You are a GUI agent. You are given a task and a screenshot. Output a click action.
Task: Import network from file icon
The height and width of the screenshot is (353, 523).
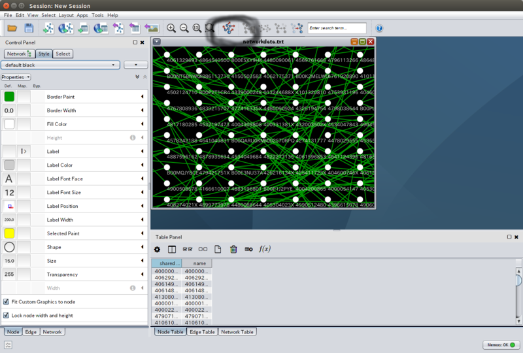point(48,28)
